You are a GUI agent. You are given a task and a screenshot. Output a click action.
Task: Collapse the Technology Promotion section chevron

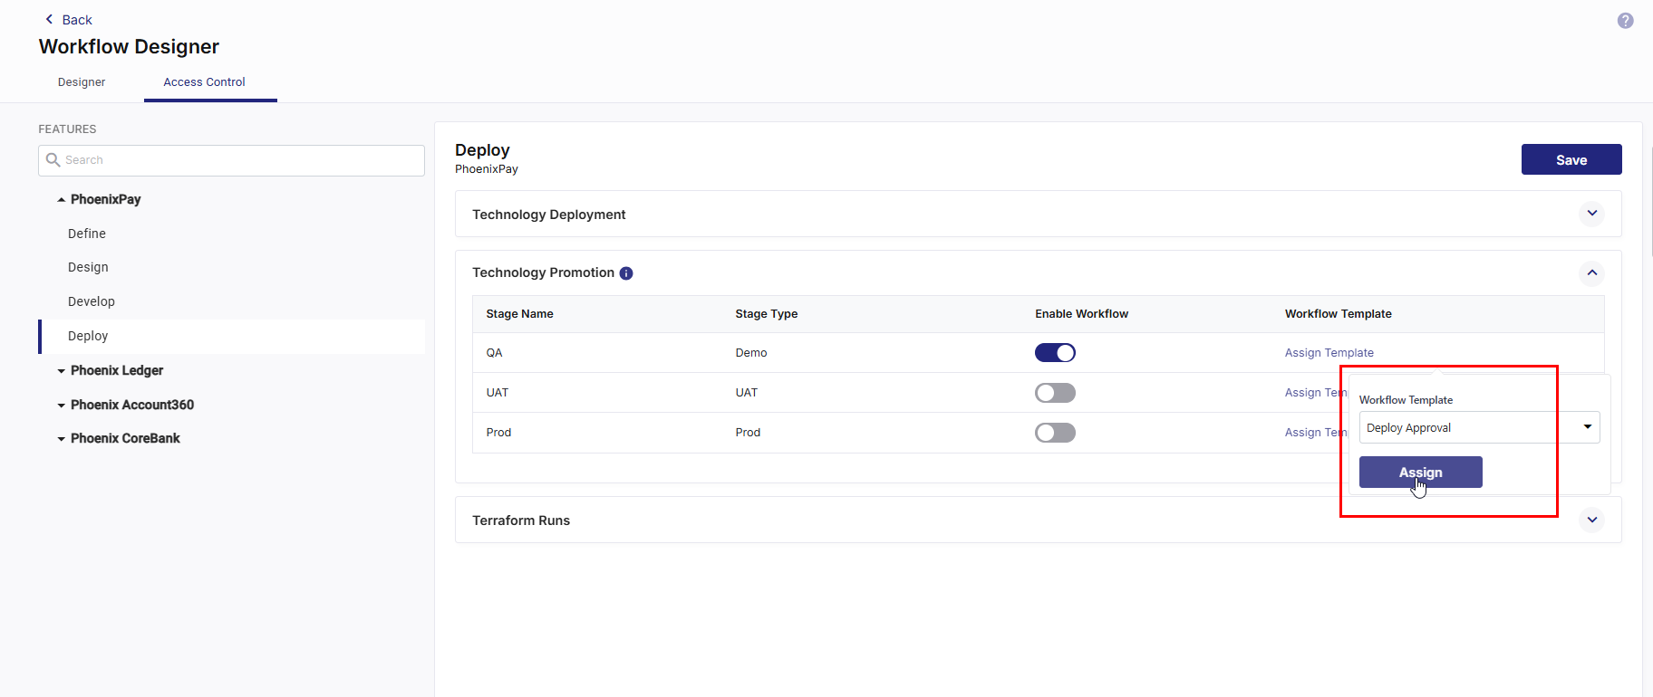pyautogui.click(x=1592, y=272)
